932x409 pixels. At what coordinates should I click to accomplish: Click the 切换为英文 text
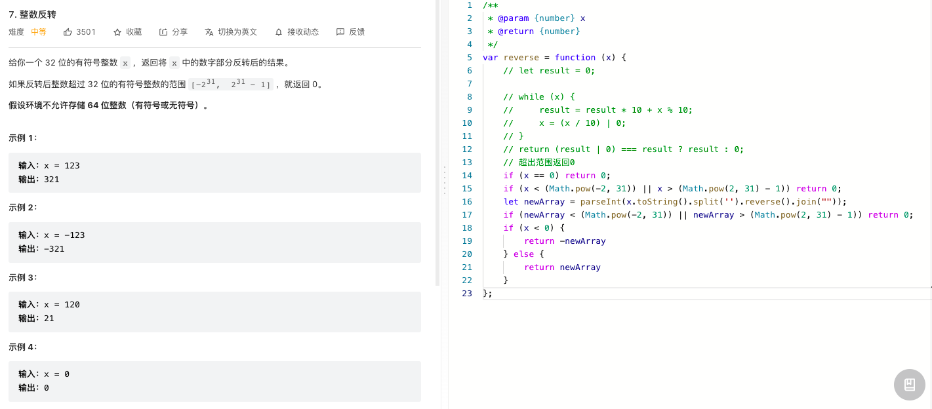237,31
